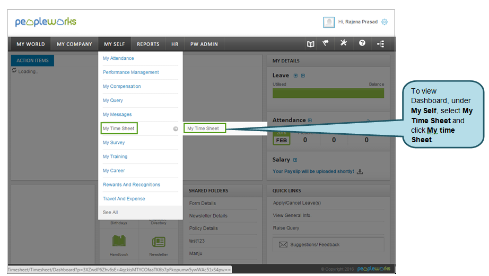Open the MY SELF menu tab
This screenshot has height=276, width=489.
[114, 44]
